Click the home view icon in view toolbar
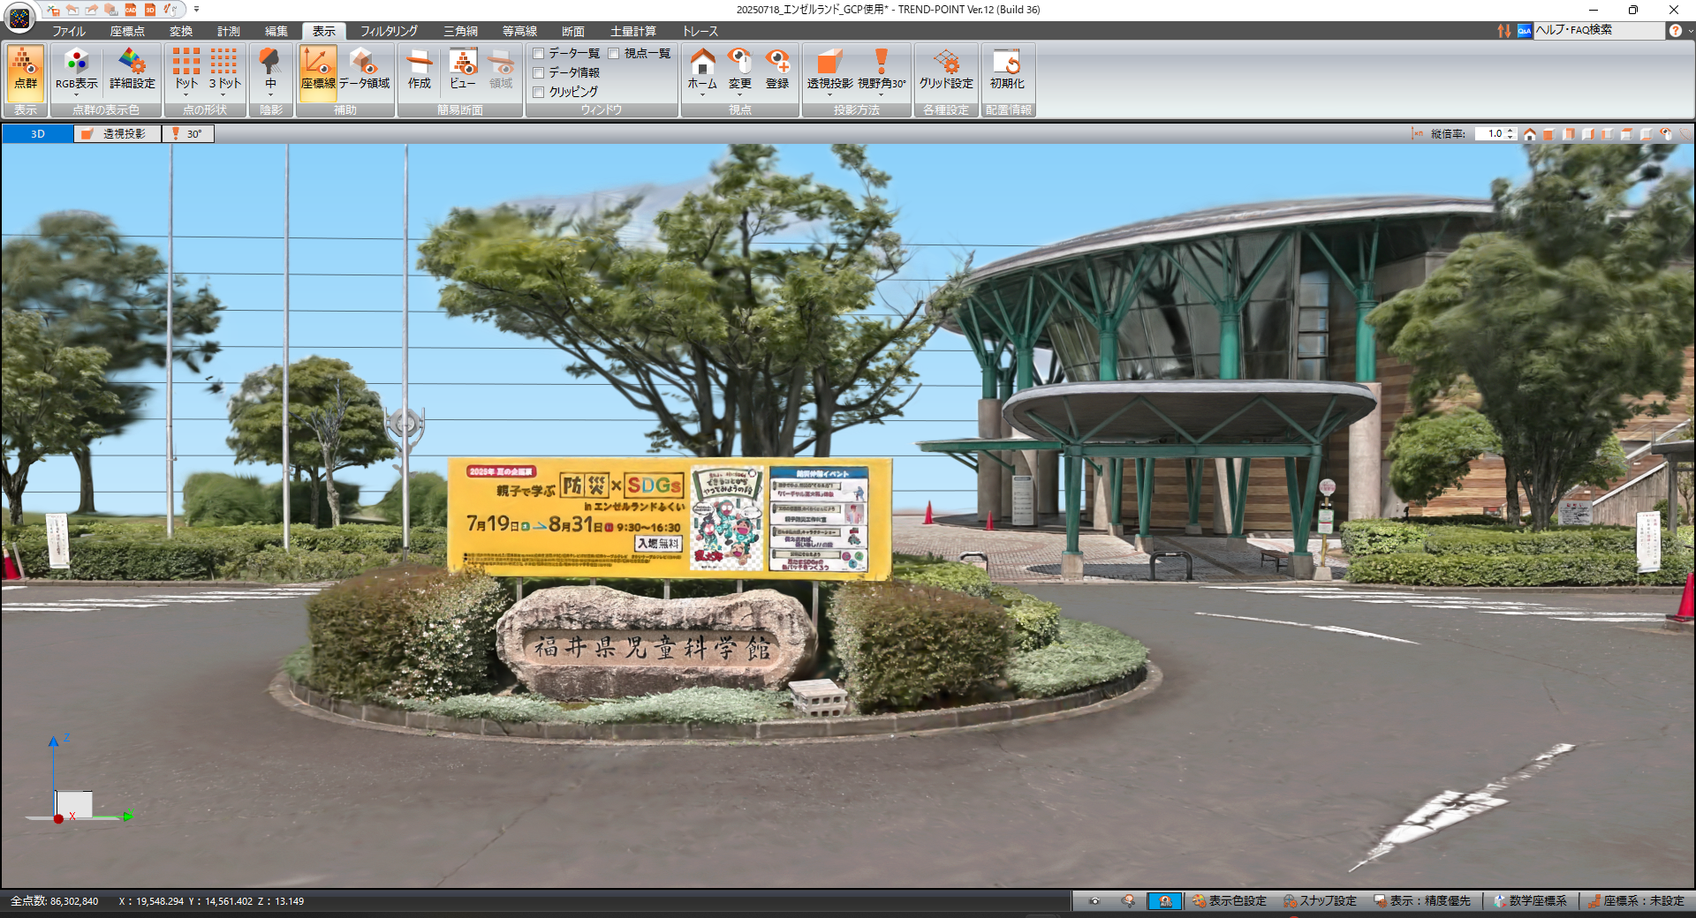Image resolution: width=1696 pixels, height=918 pixels. click(1529, 134)
